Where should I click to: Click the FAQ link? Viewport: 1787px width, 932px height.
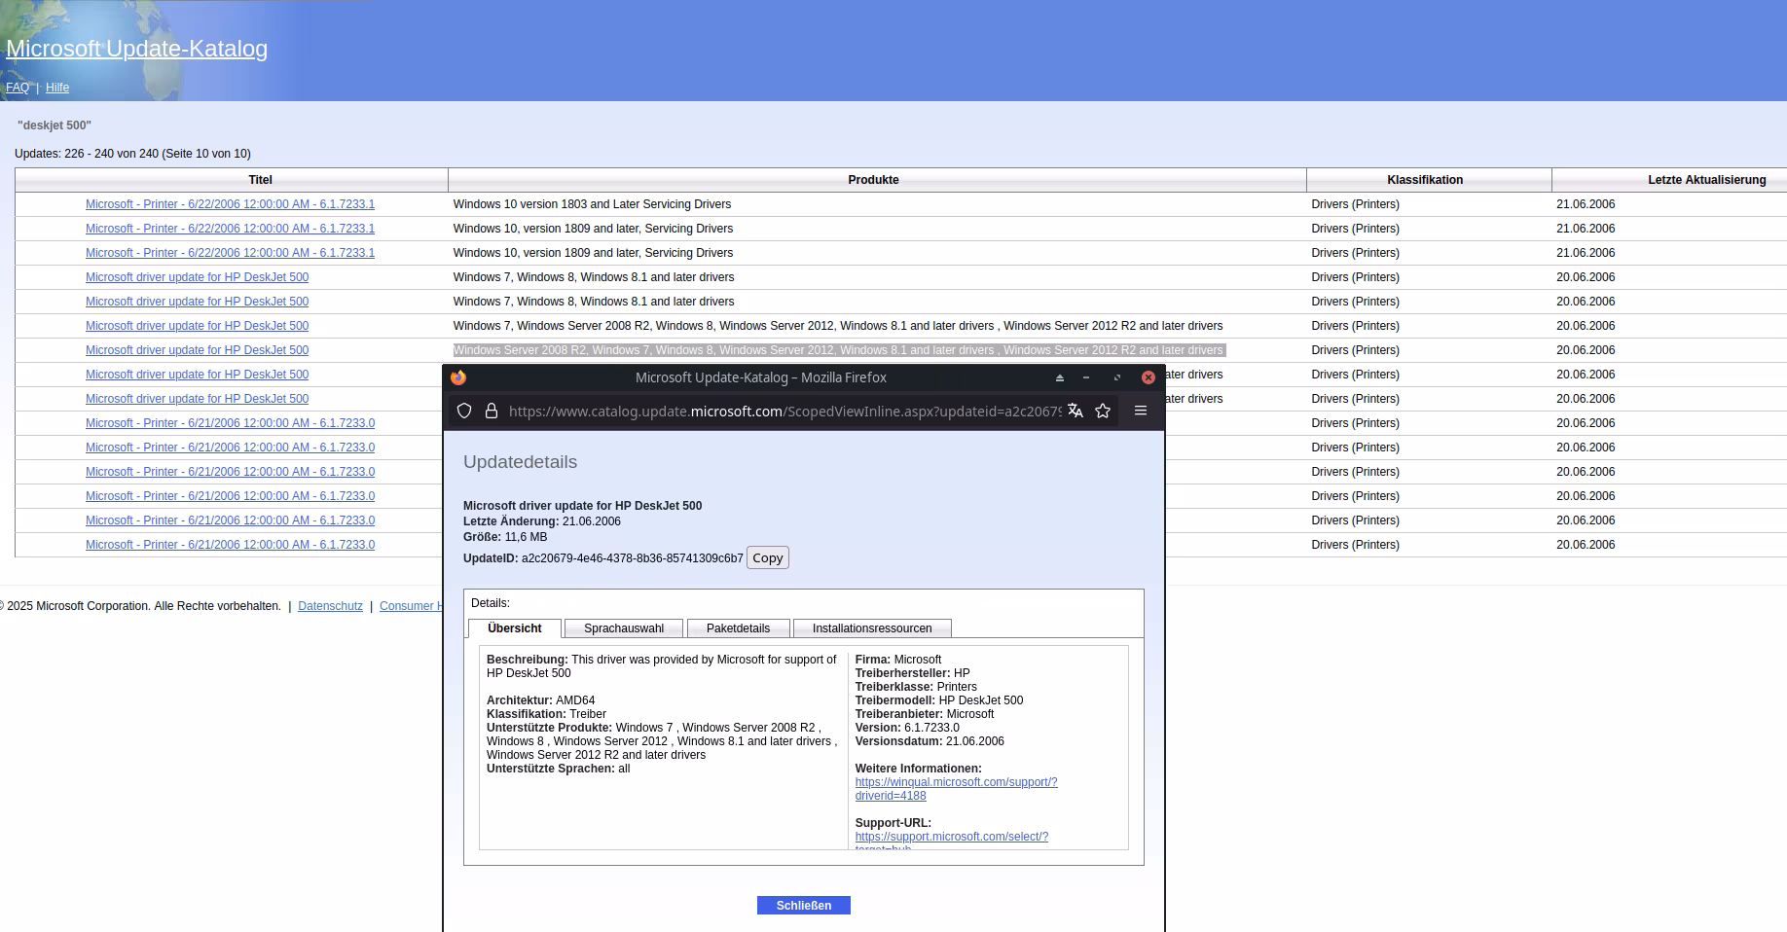18,88
